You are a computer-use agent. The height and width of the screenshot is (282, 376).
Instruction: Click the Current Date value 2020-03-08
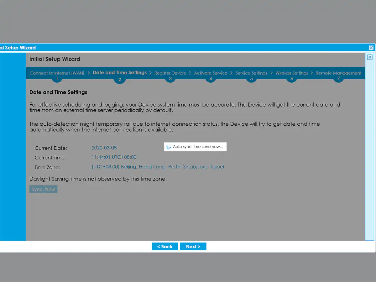(x=104, y=148)
